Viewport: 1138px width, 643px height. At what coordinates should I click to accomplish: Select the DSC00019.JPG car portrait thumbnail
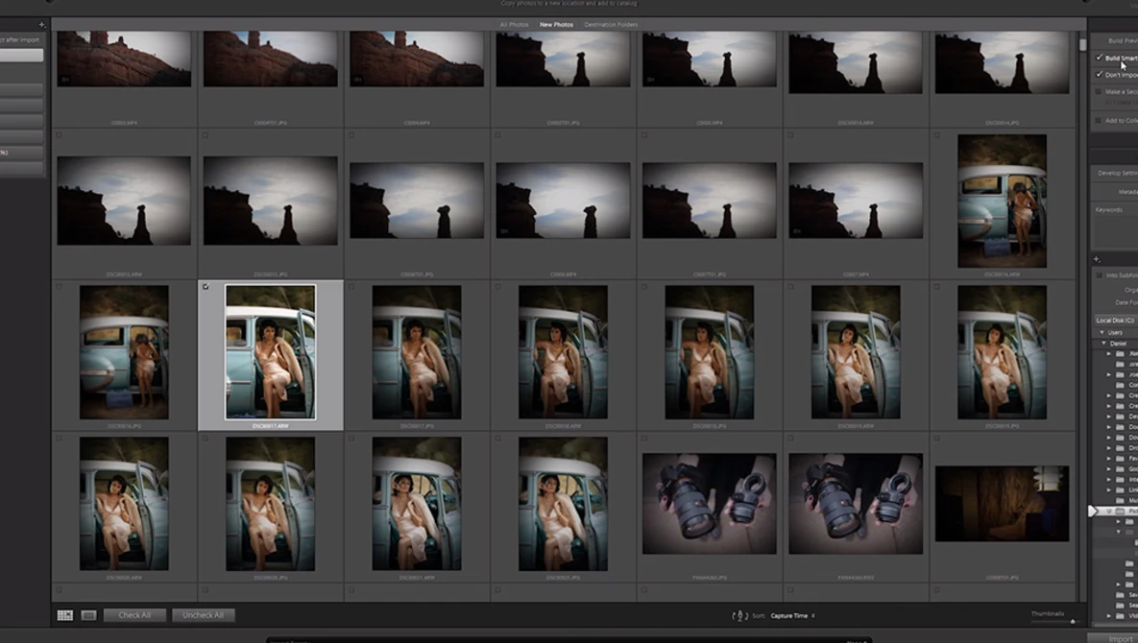pos(1002,351)
